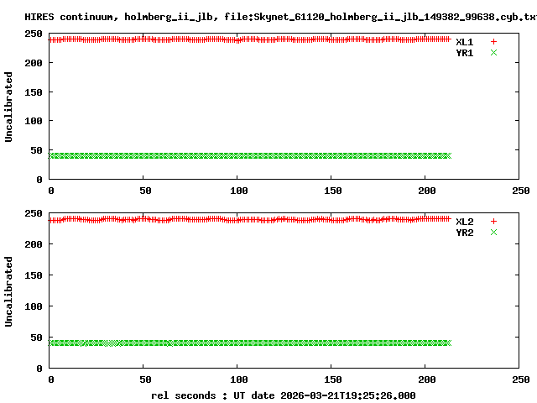
Task: Select the YR1 legend label
Action: pos(464,53)
